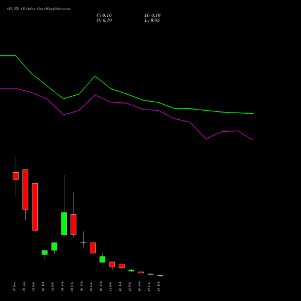Select the 30 Jan date label

coord(24,287)
